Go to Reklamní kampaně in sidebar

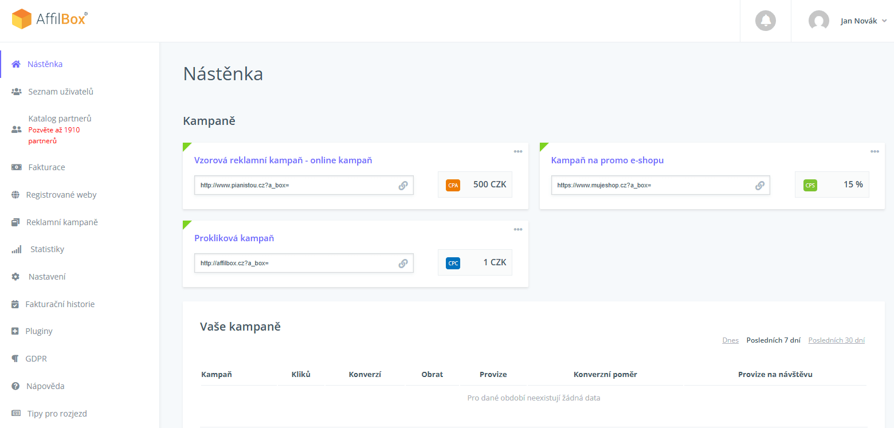(62, 222)
